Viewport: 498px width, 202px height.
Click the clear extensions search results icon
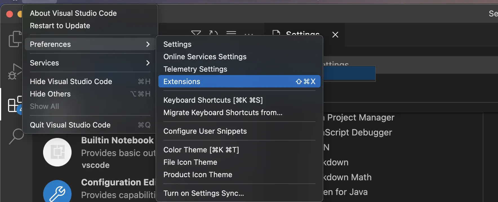click(231, 33)
